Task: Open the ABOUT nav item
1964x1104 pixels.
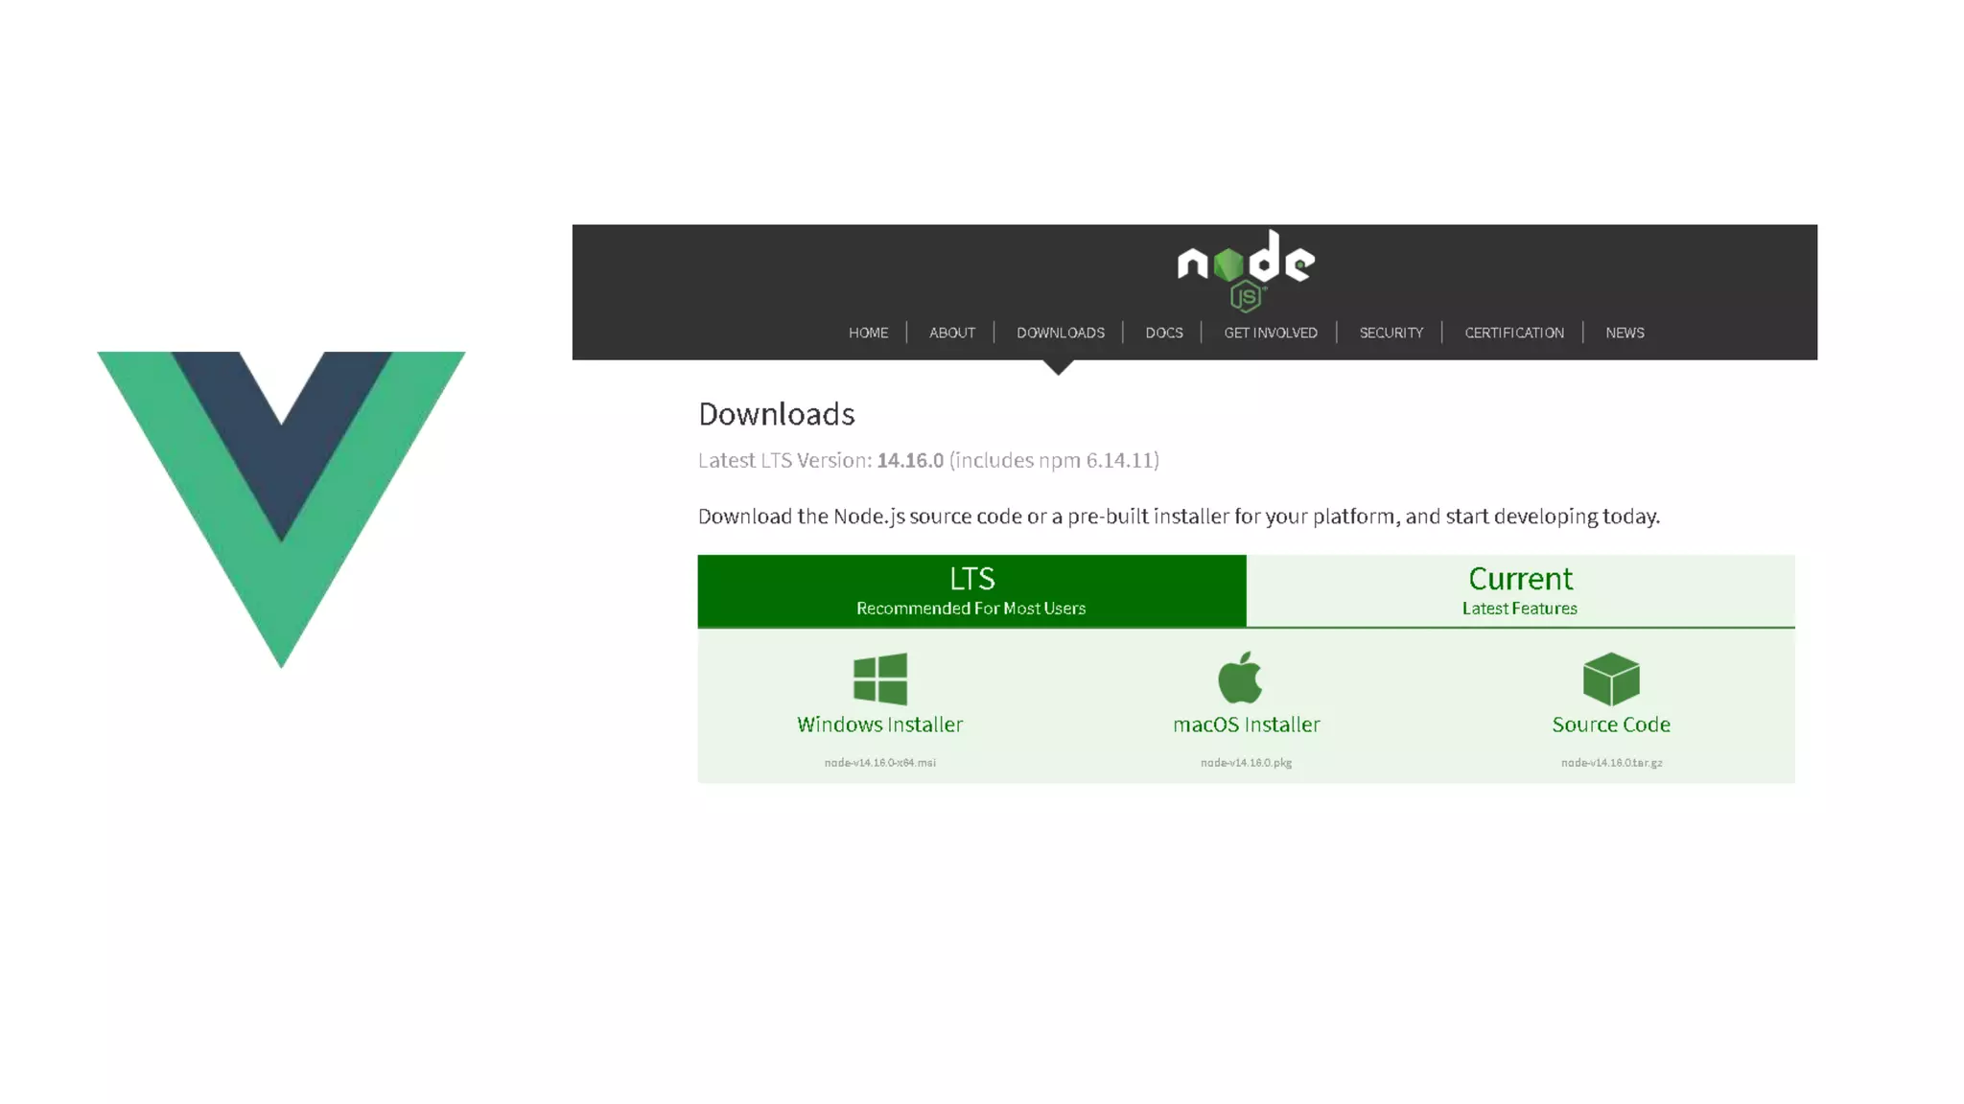Action: [x=951, y=333]
